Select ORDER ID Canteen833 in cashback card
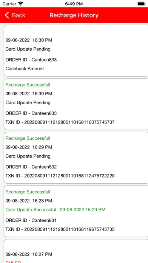 point(31,60)
